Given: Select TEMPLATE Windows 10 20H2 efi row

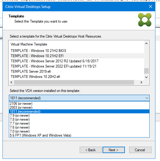Looking at the screenshot, I should (77, 77).
